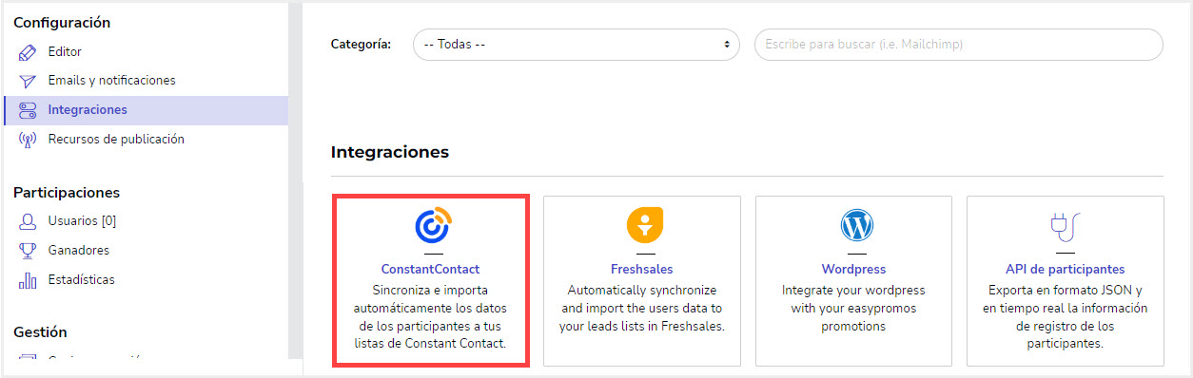This screenshot has width=1193, height=378.
Task: Click the ConstantContact logo icon
Action: 431,225
